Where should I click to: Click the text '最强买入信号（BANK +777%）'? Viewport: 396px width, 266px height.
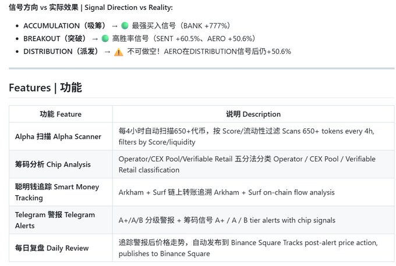[181, 26]
